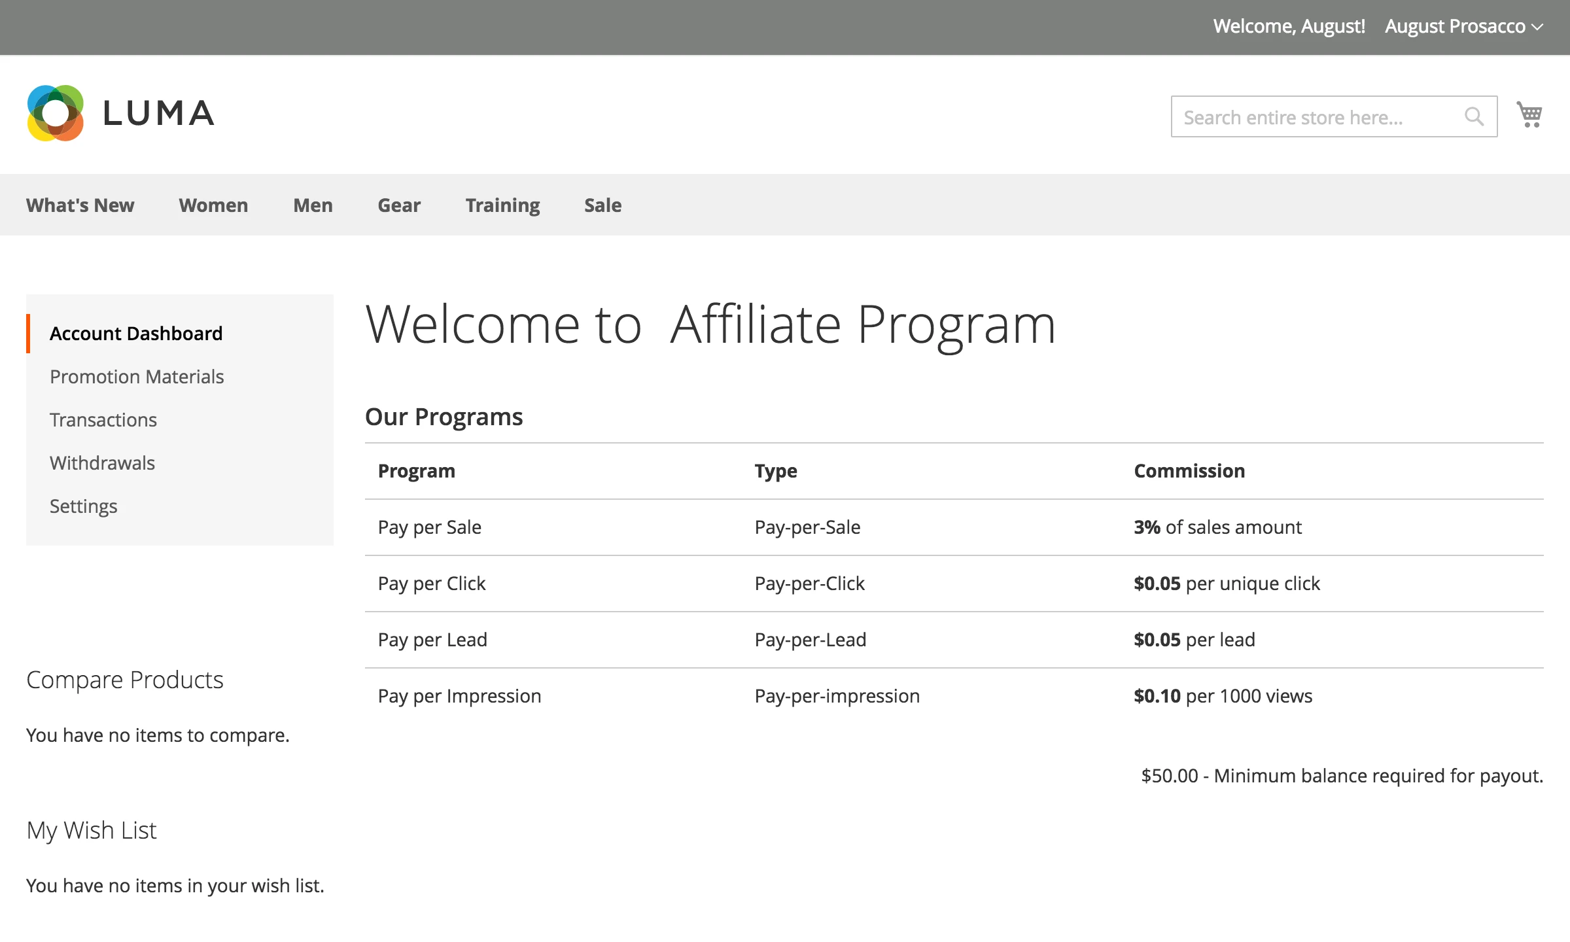Screen dimensions: 1570x942
Task: Click the store search input field
Action: click(1308, 116)
